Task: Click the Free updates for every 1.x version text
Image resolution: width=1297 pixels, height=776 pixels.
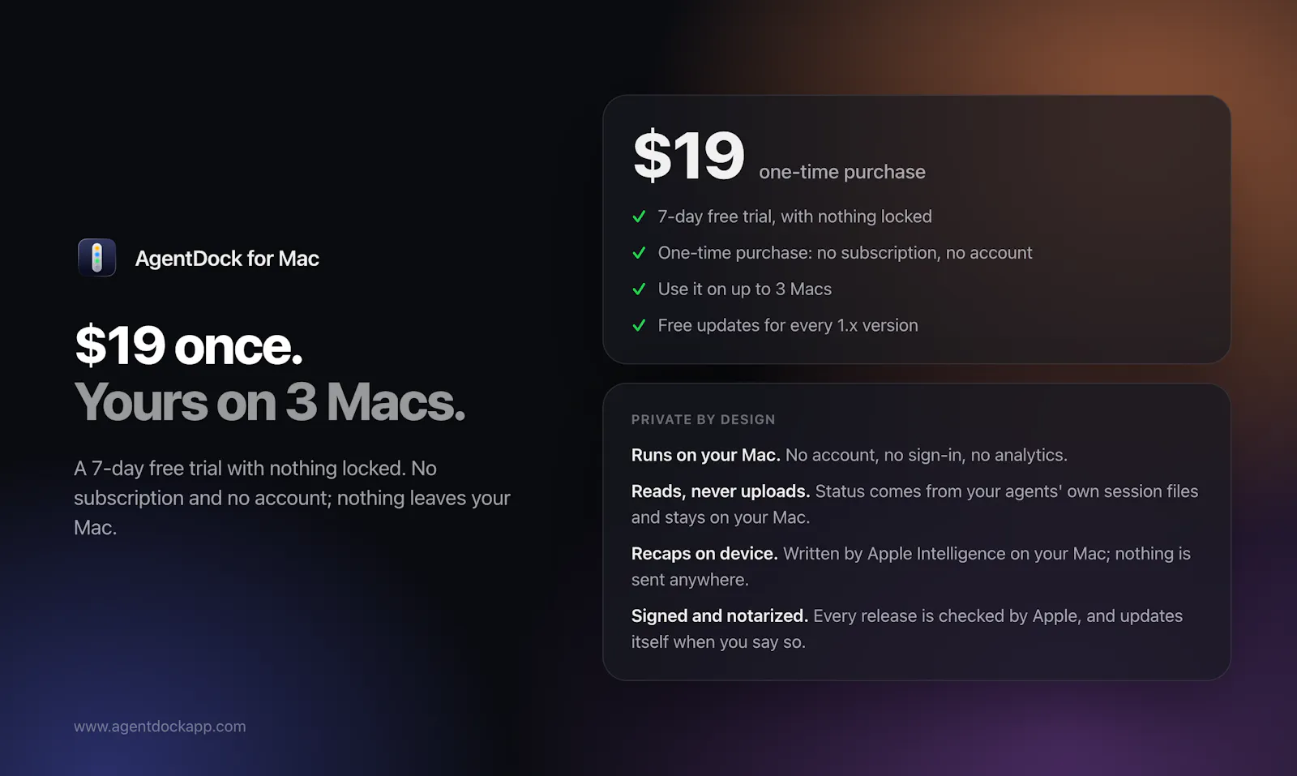Action: click(x=788, y=325)
